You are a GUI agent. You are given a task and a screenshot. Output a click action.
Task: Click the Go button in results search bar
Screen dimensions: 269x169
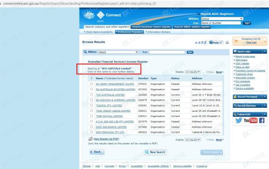tap(190, 52)
